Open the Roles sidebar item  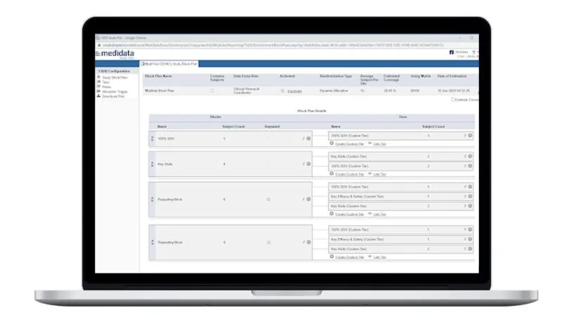(106, 87)
